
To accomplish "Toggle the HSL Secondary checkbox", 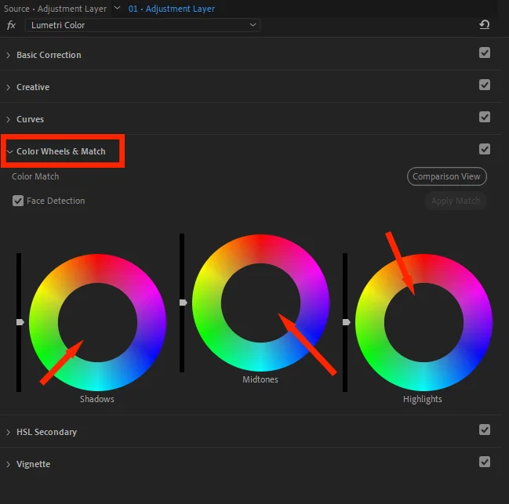I will (x=485, y=430).
